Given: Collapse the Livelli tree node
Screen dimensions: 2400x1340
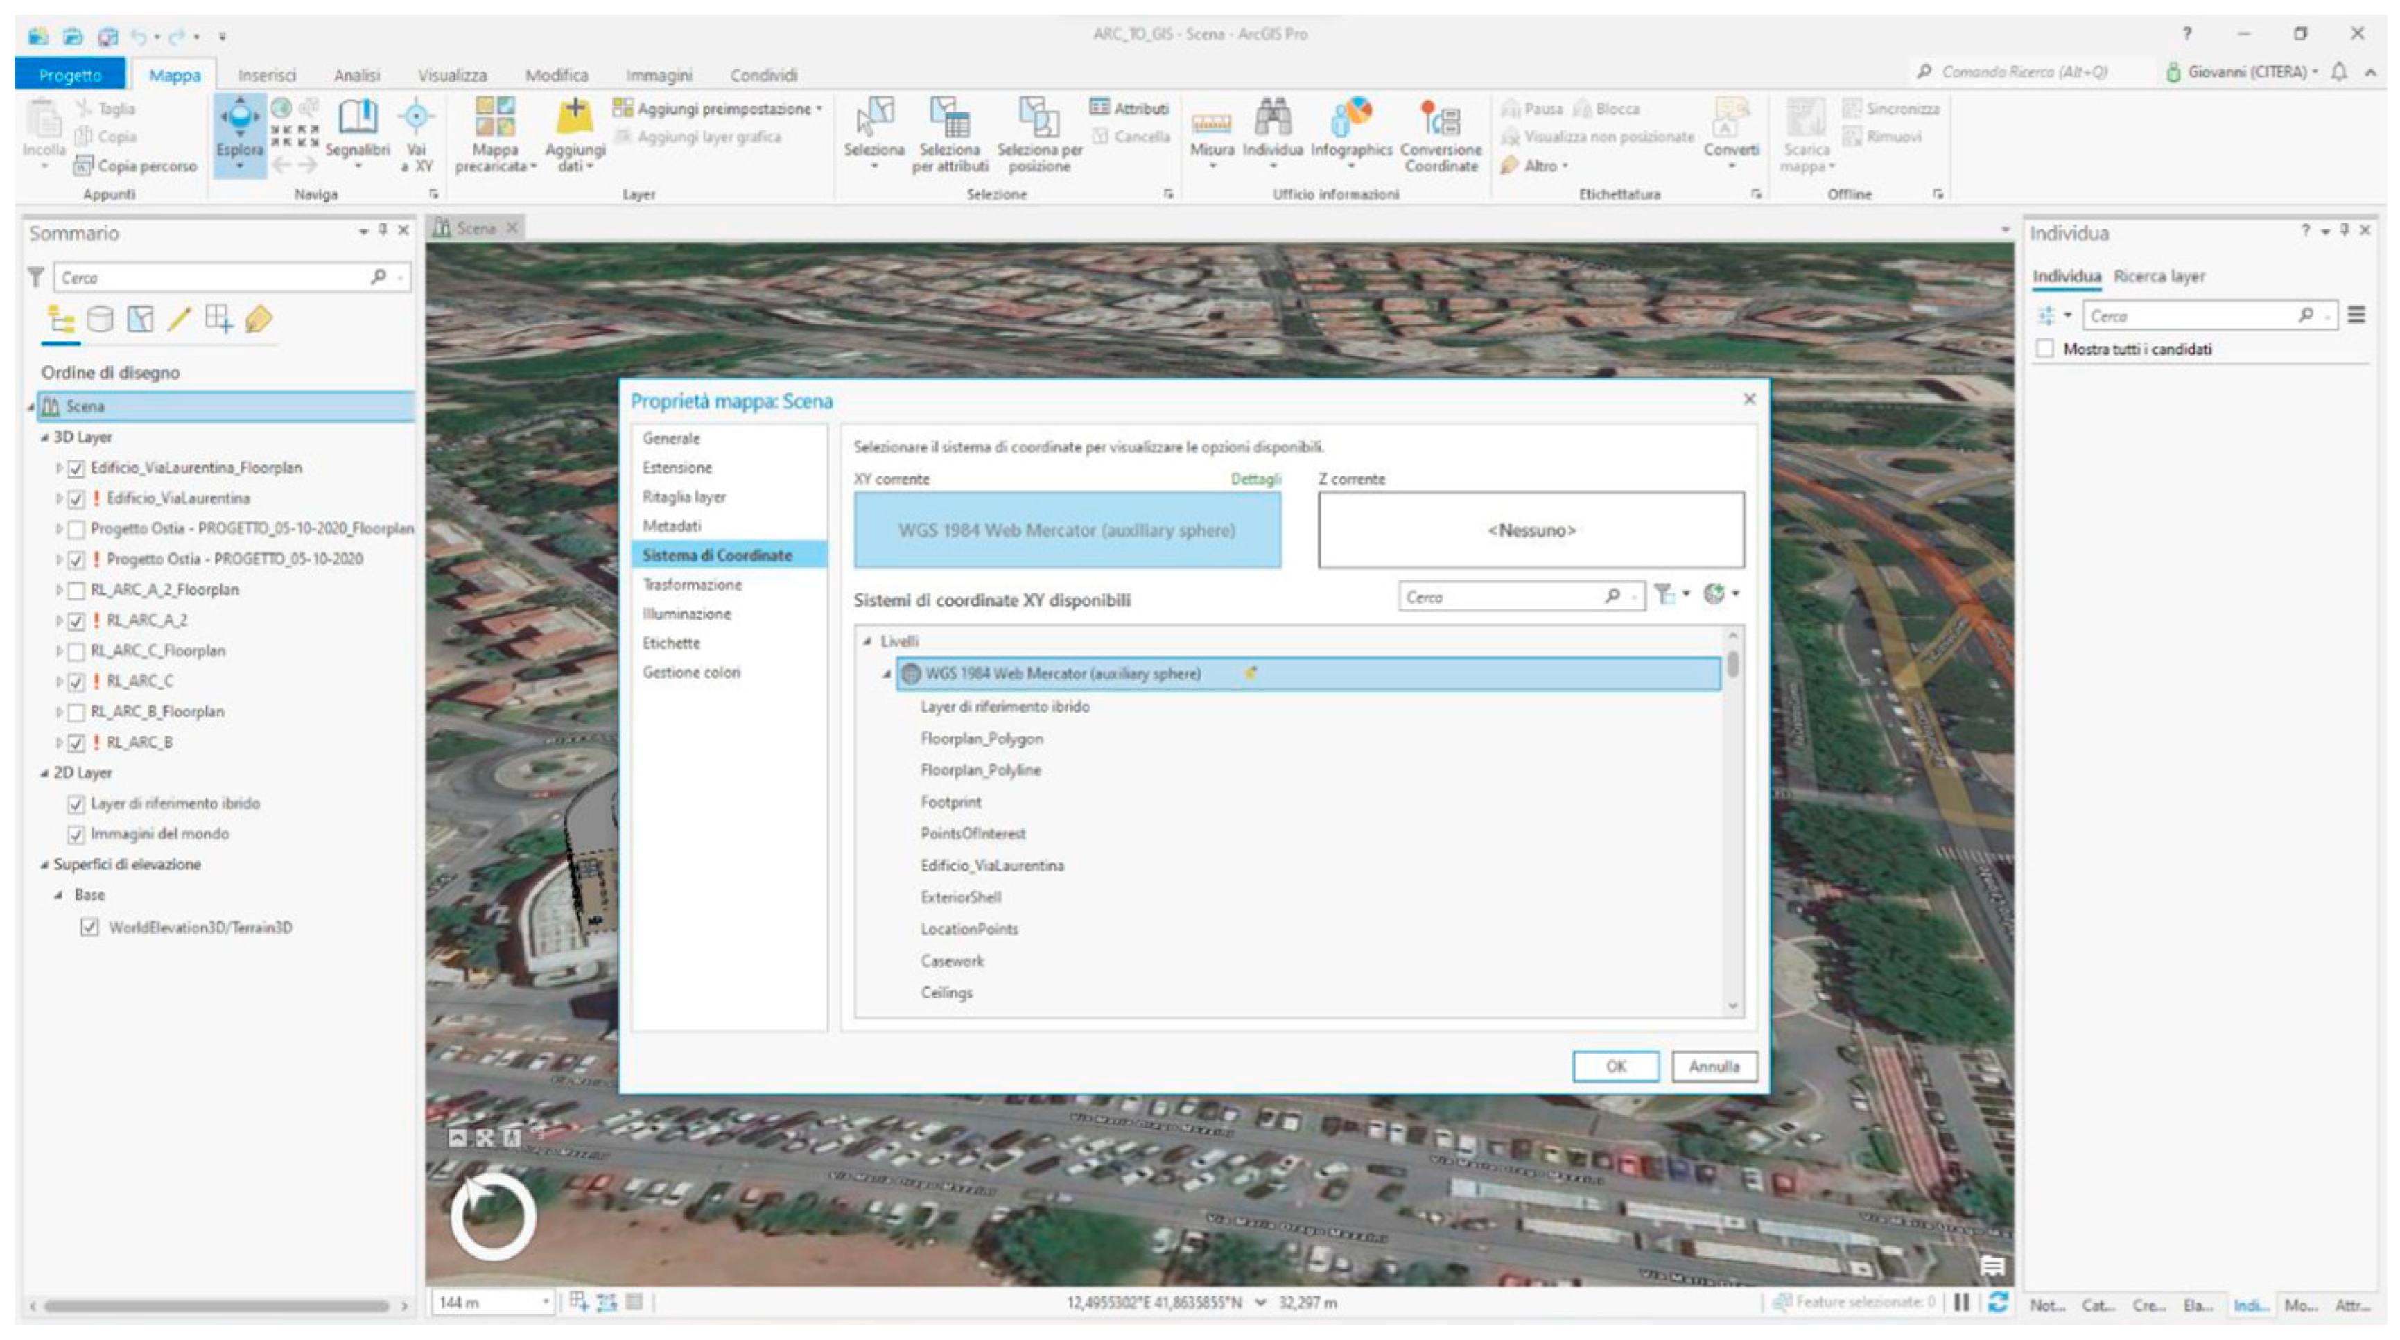Looking at the screenshot, I should (867, 641).
